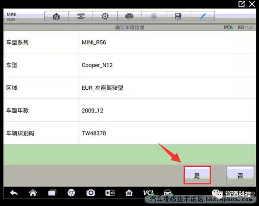Select the 车辆识别码 TW48378 row
Image resolution: width=259 pixels, height=206 pixels.
129,133
